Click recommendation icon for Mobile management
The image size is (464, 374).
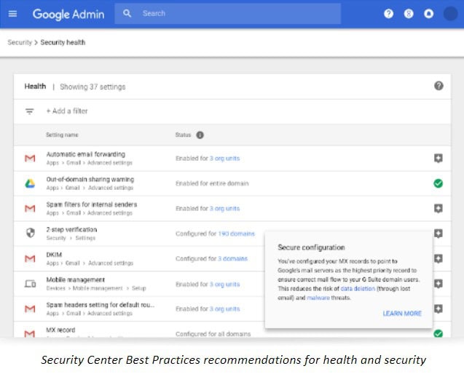pyautogui.click(x=439, y=284)
